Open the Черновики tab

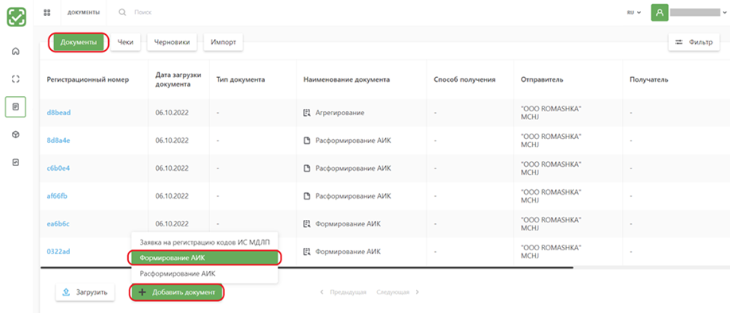[x=172, y=42]
